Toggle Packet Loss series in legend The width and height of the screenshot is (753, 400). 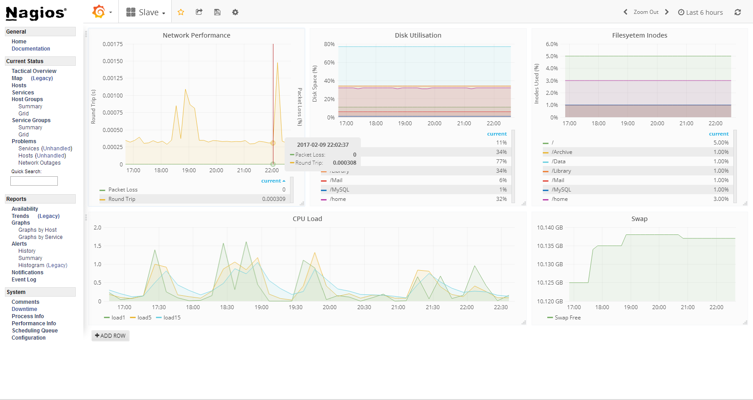[122, 190]
